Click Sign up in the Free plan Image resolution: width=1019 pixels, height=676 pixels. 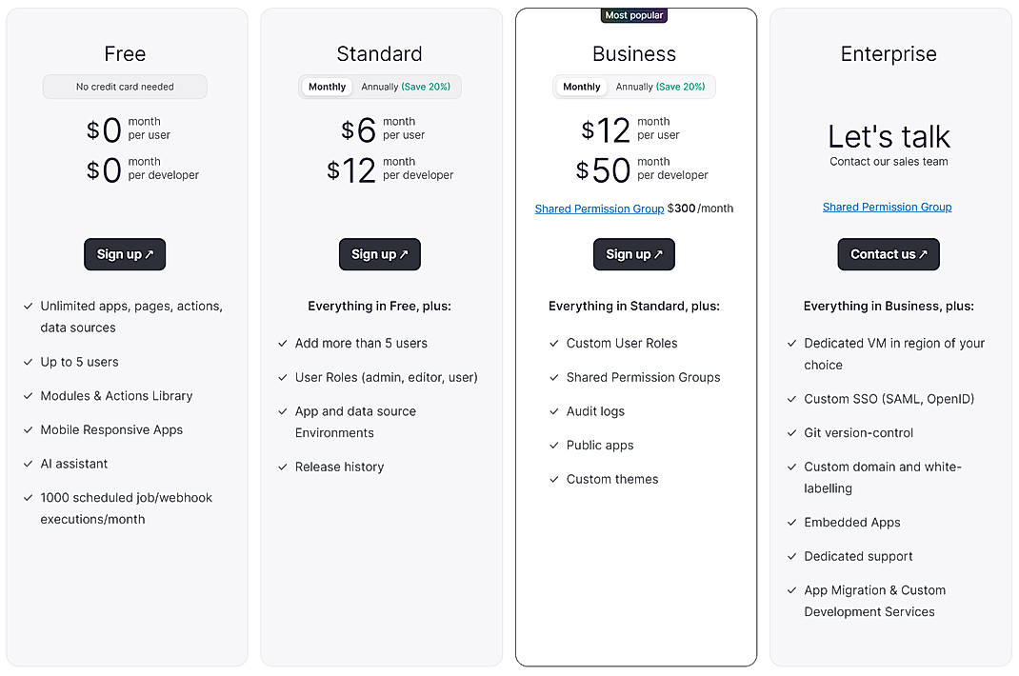tap(125, 254)
